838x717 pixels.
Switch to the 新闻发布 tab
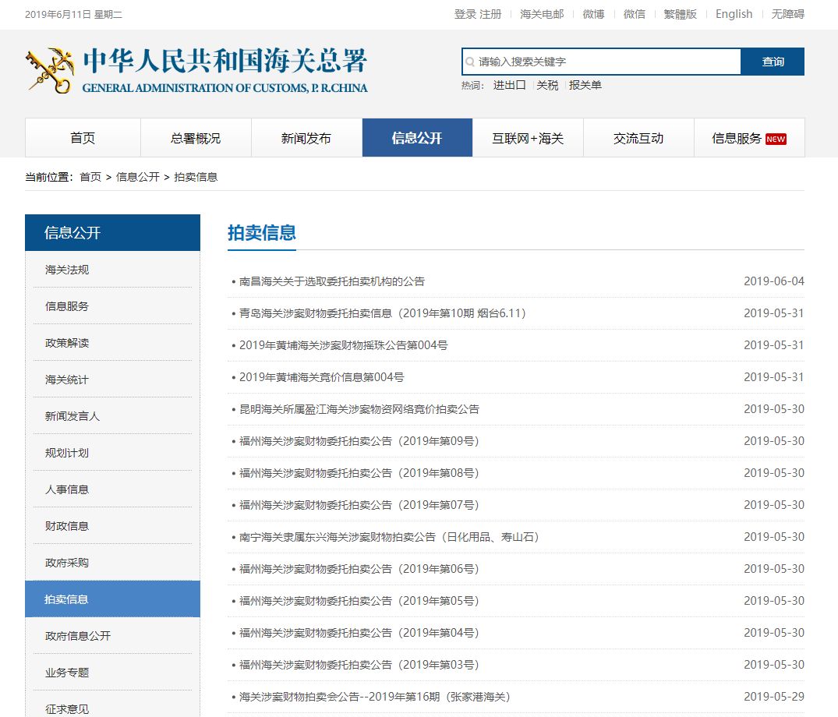[x=306, y=137]
